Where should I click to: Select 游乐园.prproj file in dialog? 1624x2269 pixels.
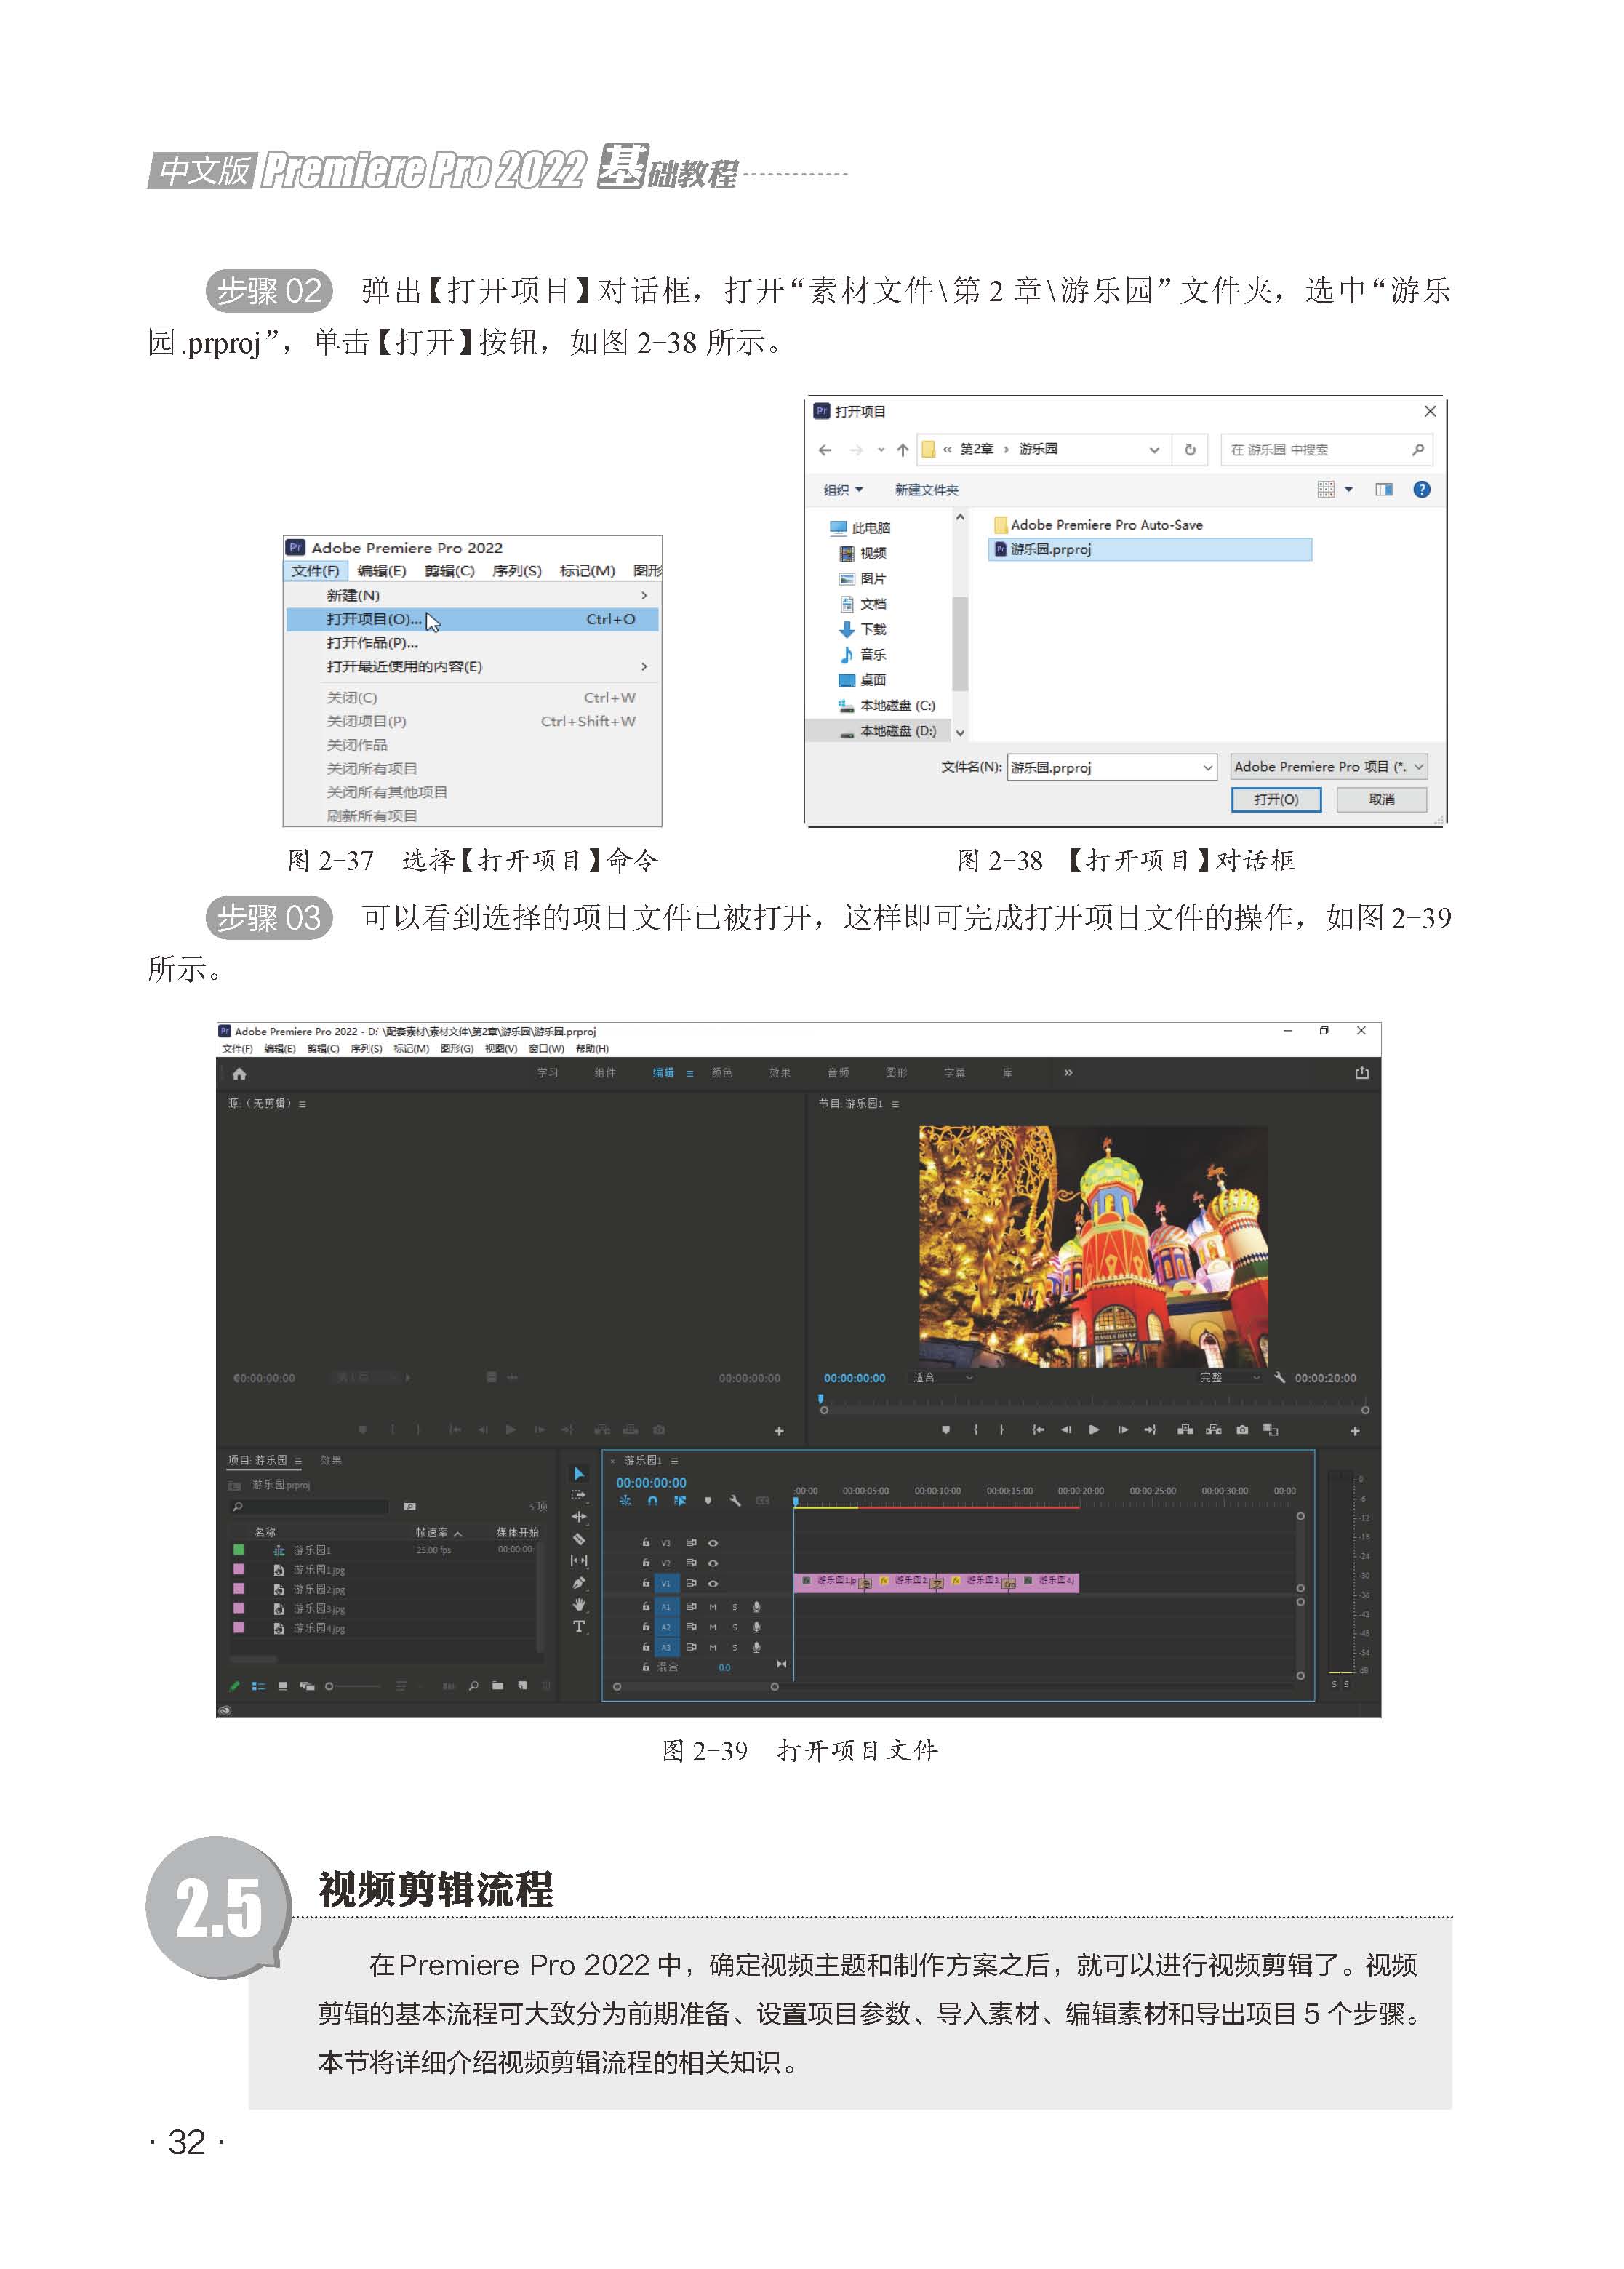(1149, 549)
